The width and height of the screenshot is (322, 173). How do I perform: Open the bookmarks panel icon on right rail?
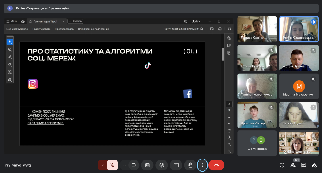click(x=229, y=45)
